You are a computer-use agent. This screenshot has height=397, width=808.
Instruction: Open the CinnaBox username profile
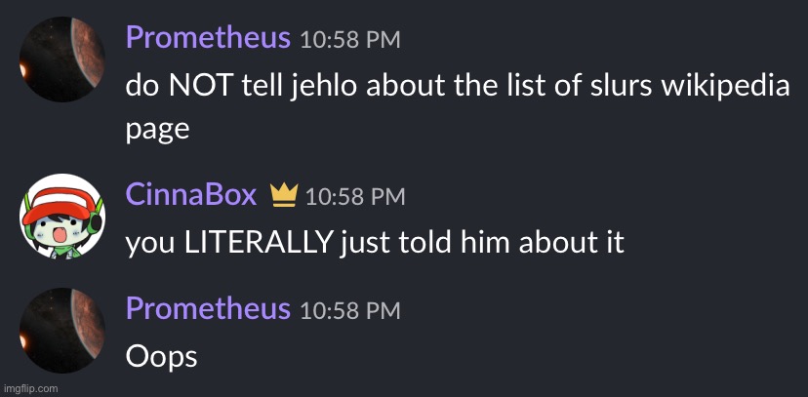(190, 195)
